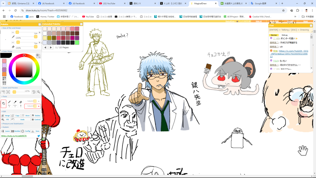Pick the green Extended Palette swatch
This screenshot has height=178, width=316.
pyautogui.click(x=77, y=43)
